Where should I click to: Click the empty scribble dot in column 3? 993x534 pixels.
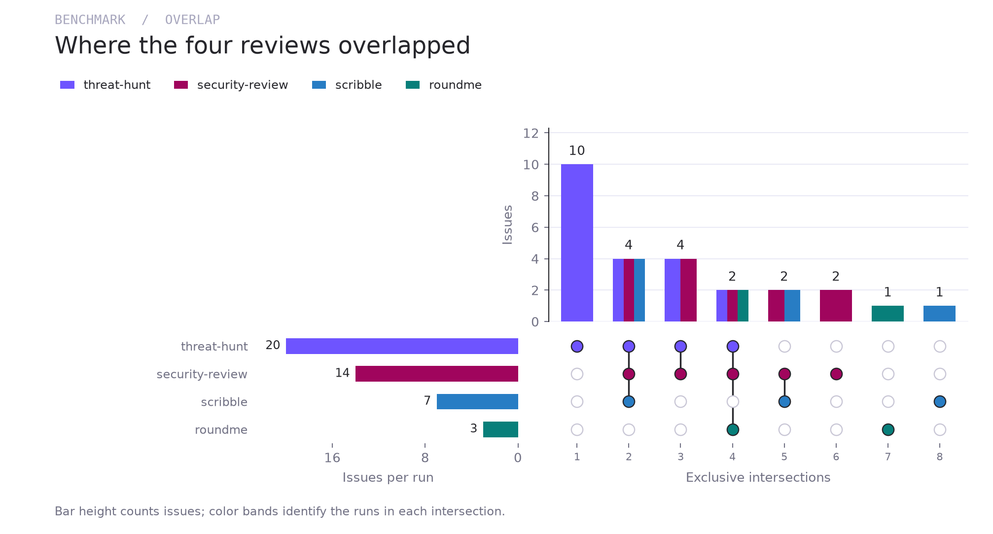(680, 401)
